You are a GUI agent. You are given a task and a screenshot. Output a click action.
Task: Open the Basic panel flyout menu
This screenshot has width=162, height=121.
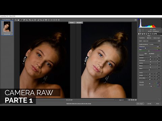161,36
